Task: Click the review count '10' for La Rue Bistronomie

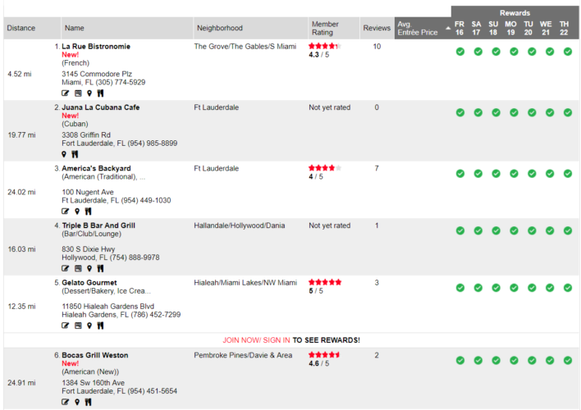Action: coord(377,46)
